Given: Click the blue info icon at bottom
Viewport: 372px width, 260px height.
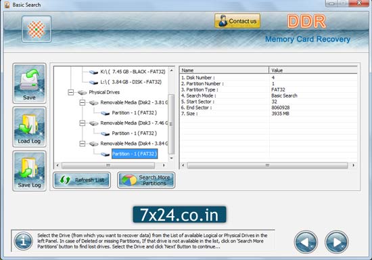Looking at the screenshot, I should click(23, 241).
